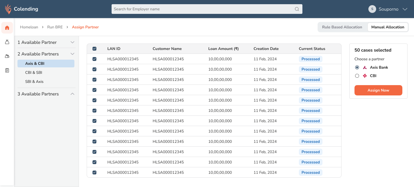Viewport: 414px width, 187px height.
Task: Open the Home icon in sidebar
Action: 7,28
